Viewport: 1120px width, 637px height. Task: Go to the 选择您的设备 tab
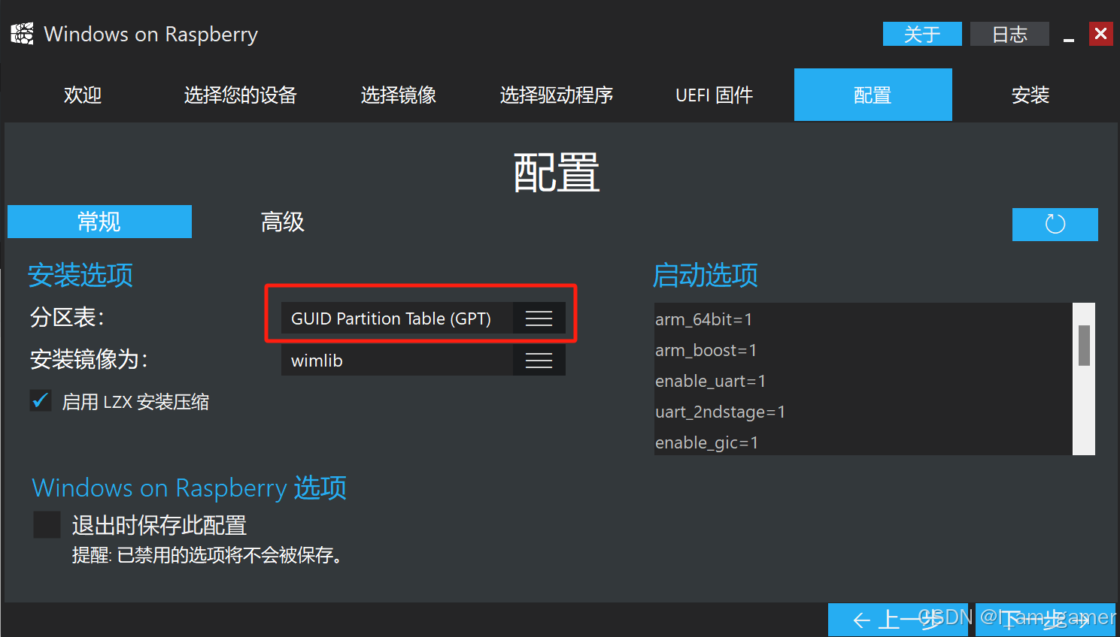click(x=241, y=95)
